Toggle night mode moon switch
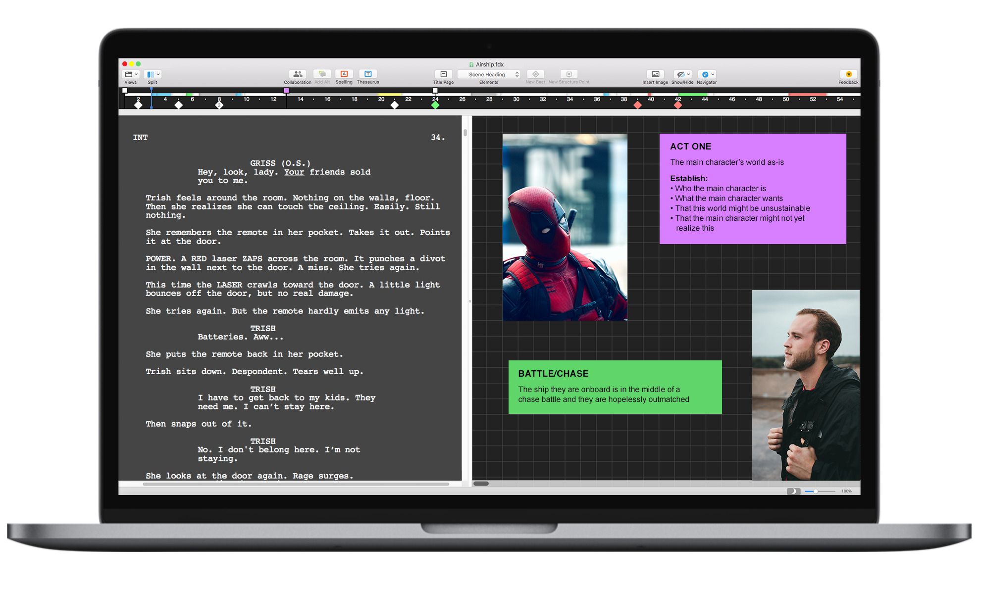The height and width of the screenshot is (595, 982). [x=793, y=491]
